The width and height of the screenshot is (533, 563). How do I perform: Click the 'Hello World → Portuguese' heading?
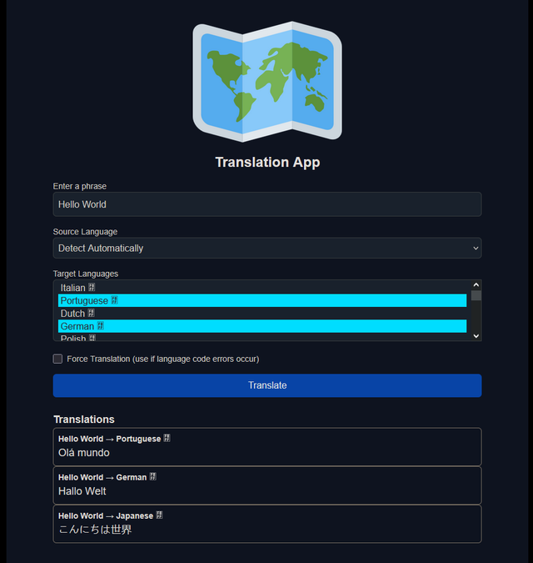pos(114,439)
